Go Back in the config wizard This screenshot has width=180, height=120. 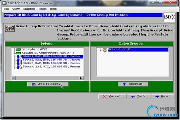(x=138, y=97)
